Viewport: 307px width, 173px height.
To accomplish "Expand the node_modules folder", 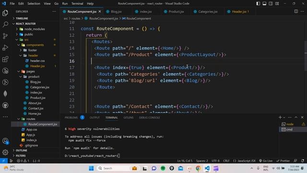I will [35, 29].
